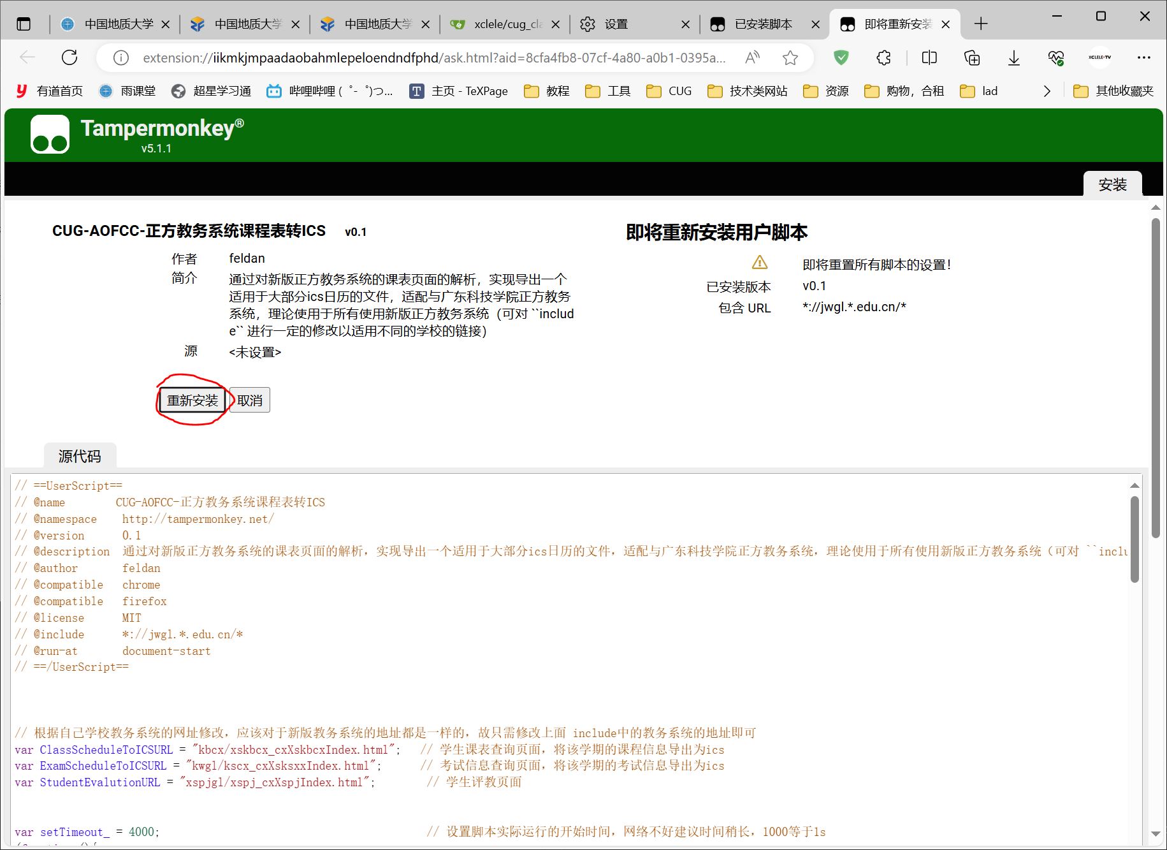
Task: Open browser essentials heart icon
Action: coord(1056,58)
